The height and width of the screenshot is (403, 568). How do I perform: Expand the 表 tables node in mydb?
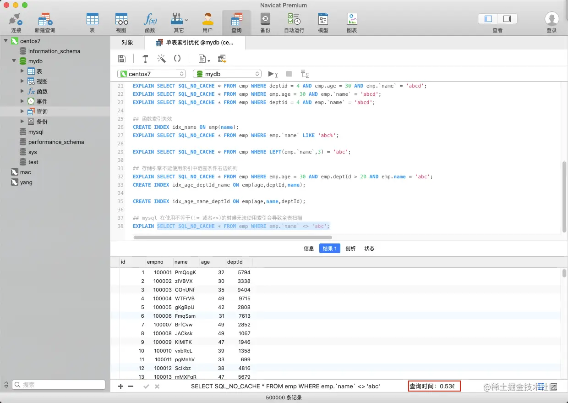click(x=22, y=71)
